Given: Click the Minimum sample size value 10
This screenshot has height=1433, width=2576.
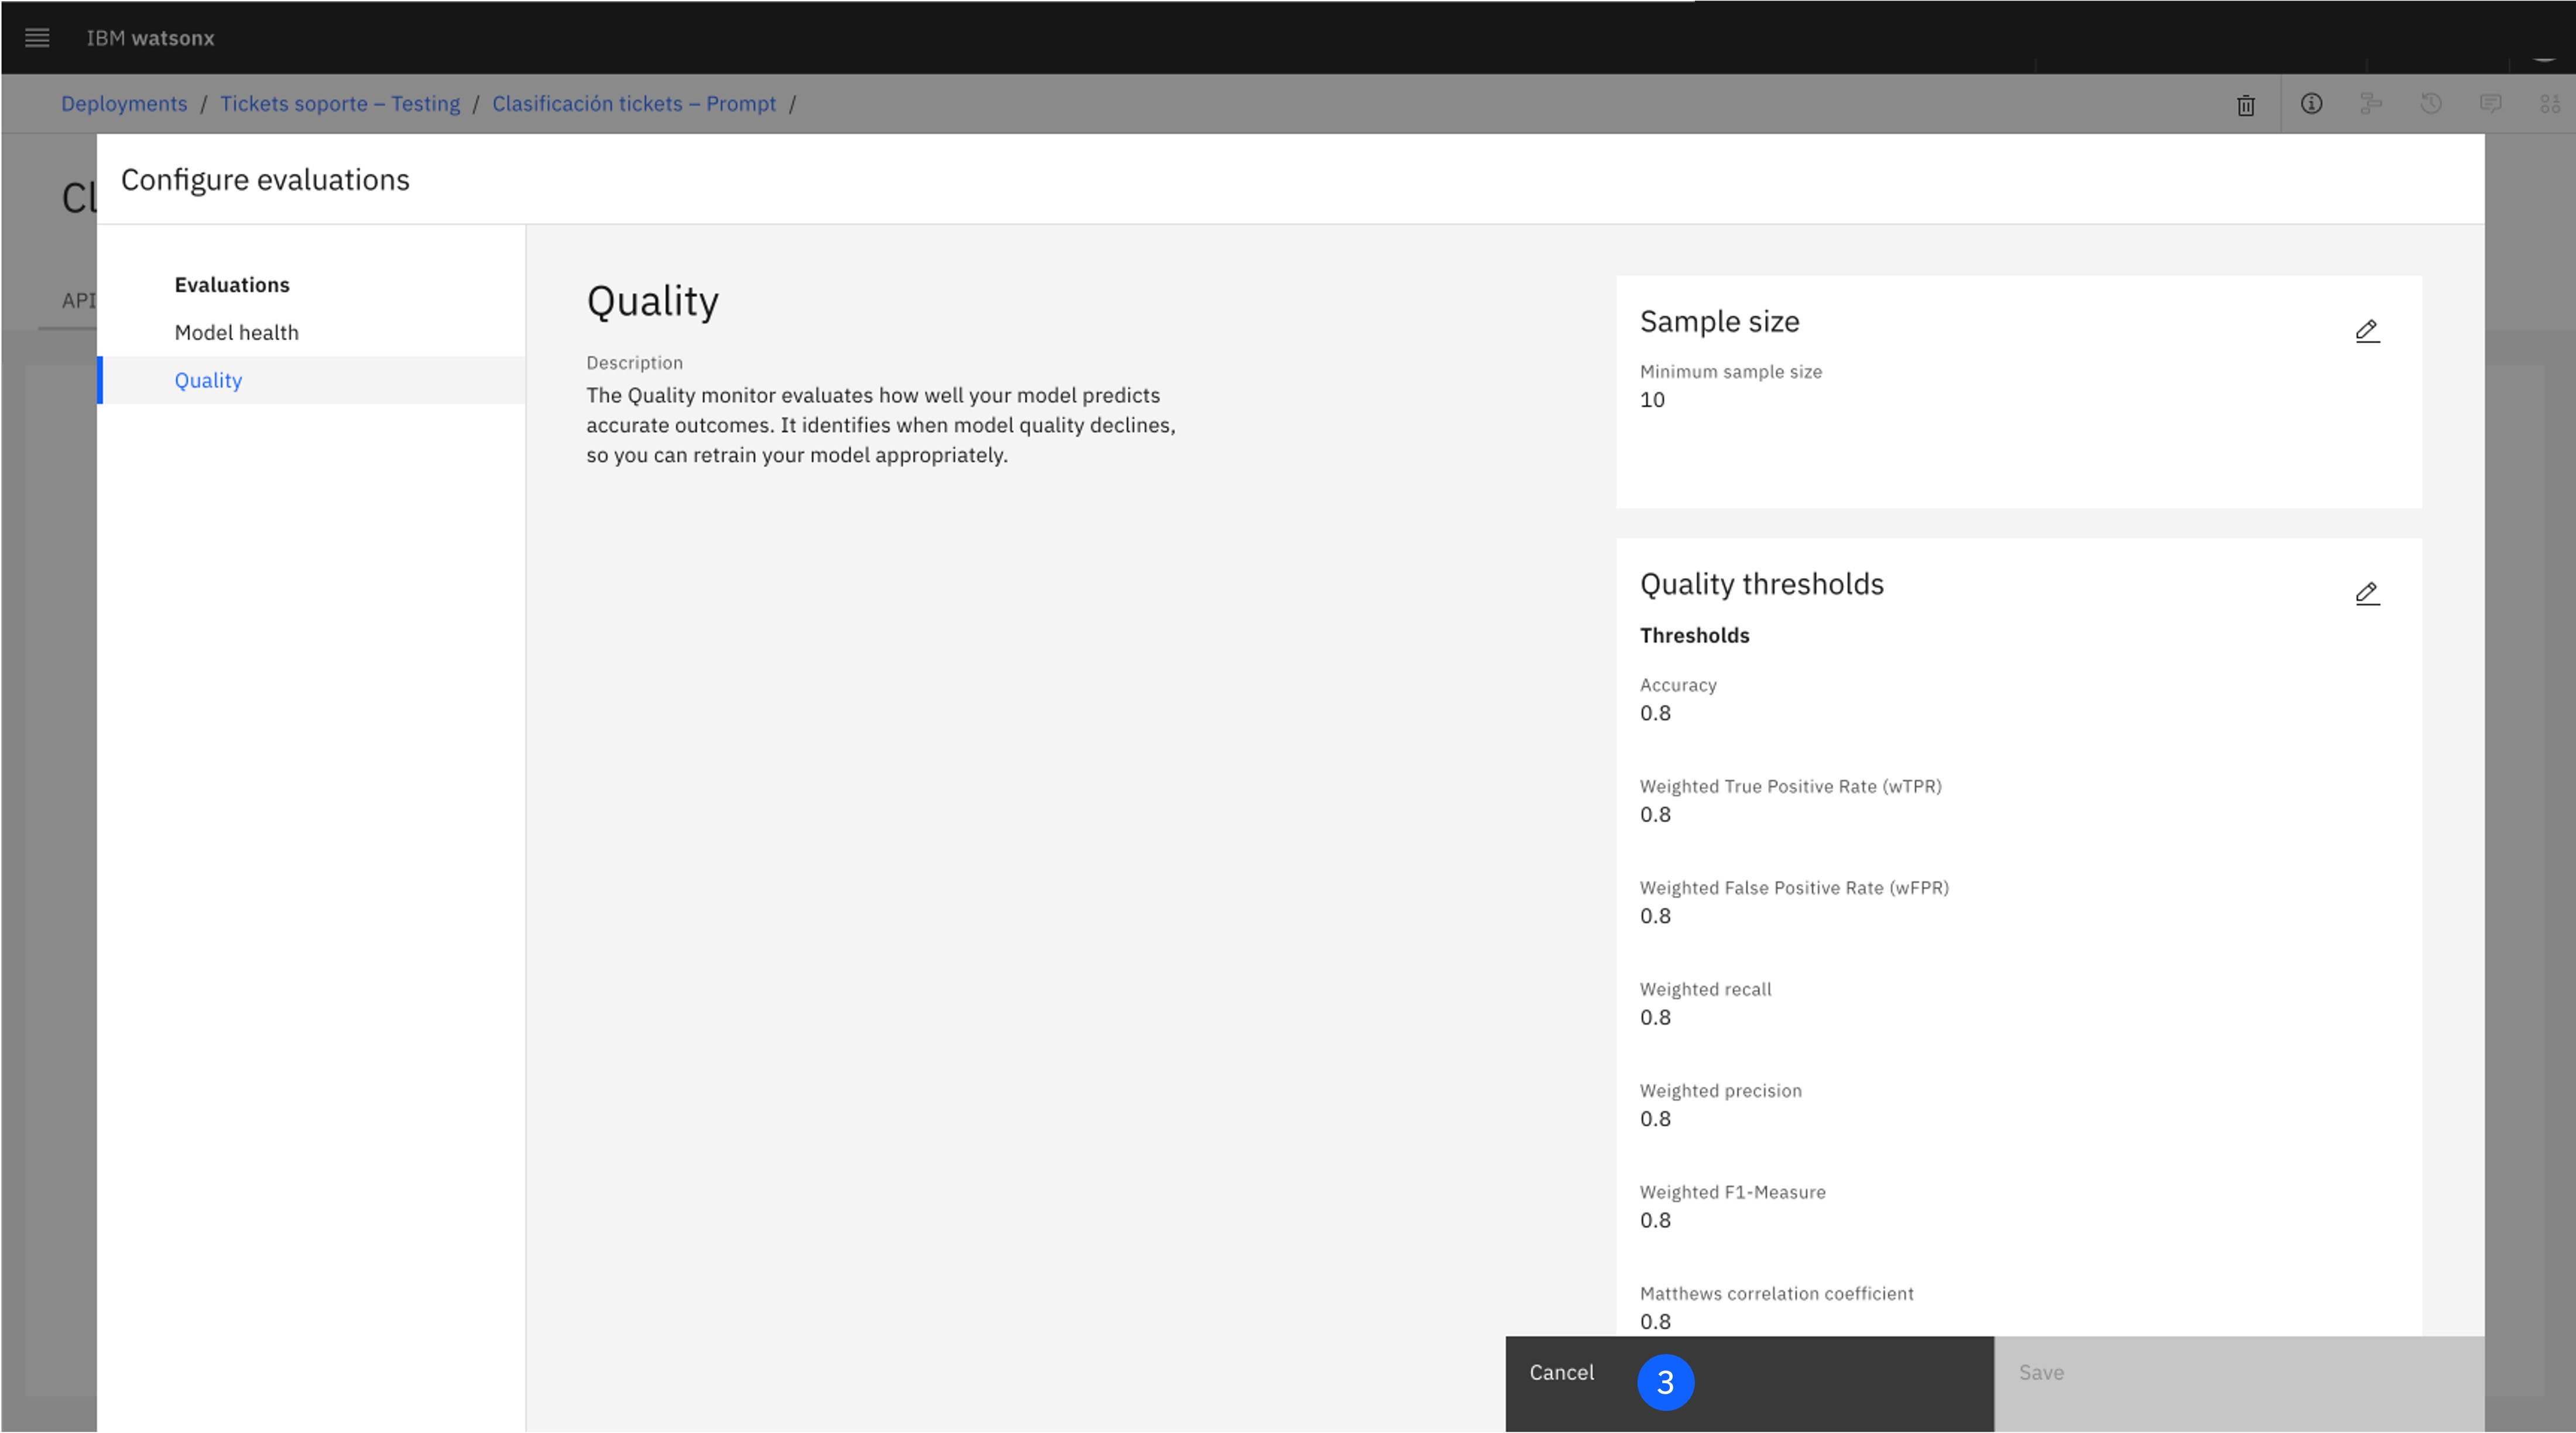Looking at the screenshot, I should point(1652,400).
